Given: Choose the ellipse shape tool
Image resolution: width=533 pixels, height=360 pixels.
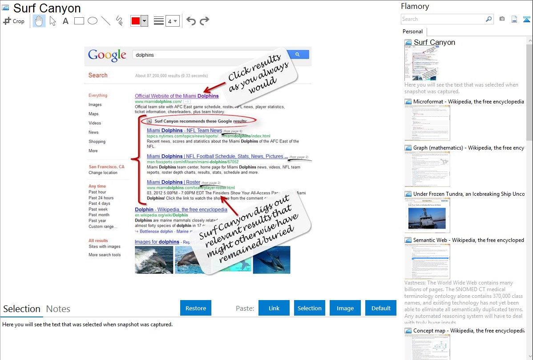Looking at the screenshot, I should click(93, 21).
